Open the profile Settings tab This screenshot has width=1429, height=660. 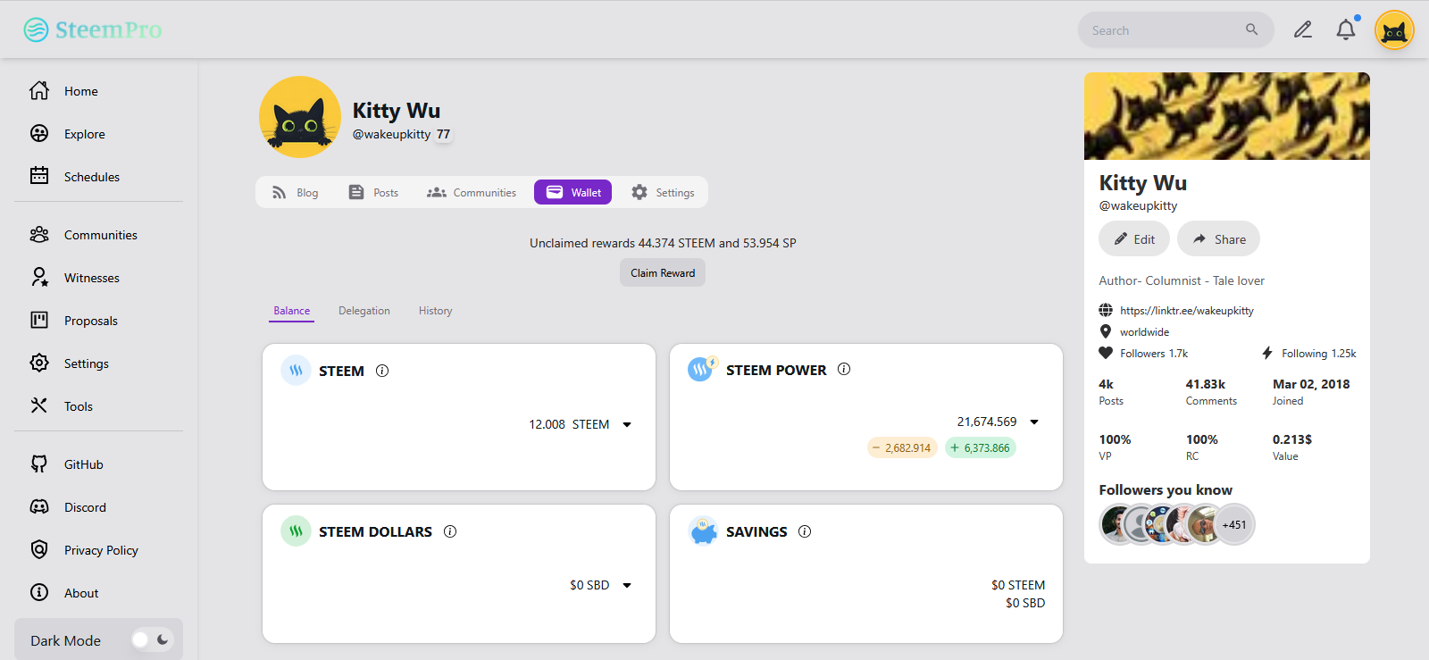pyautogui.click(x=663, y=192)
